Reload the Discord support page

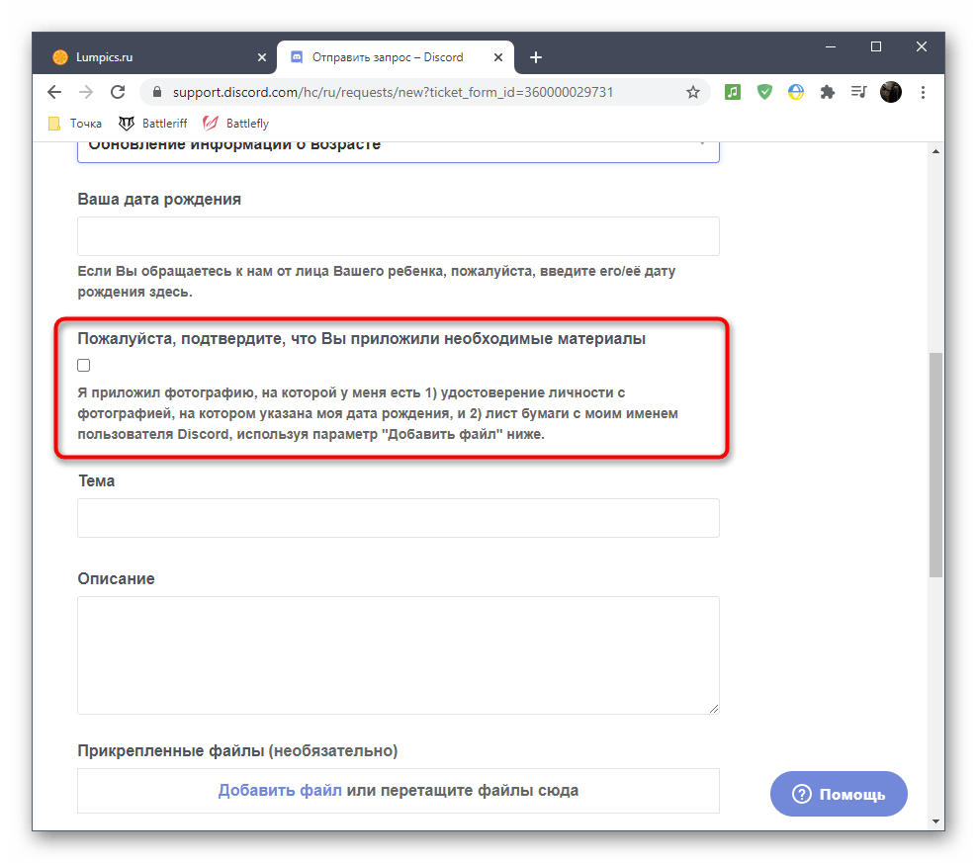click(x=118, y=92)
